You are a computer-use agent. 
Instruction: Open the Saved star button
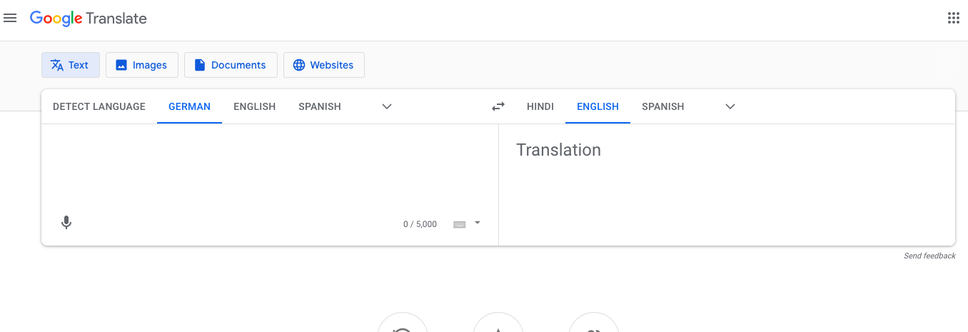(498, 325)
